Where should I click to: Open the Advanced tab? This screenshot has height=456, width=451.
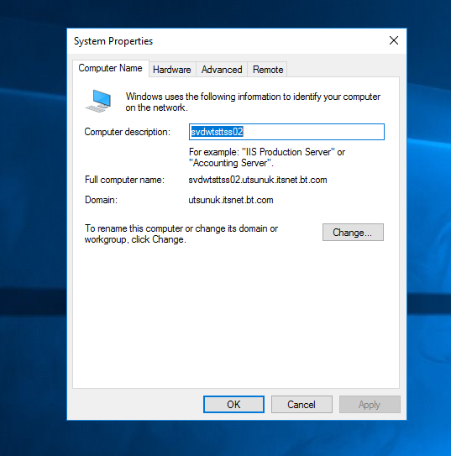coord(222,70)
